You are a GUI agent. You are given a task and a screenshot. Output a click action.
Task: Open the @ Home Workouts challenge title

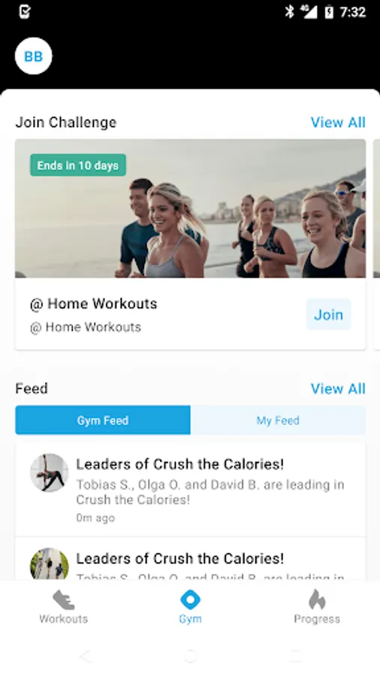point(93,304)
